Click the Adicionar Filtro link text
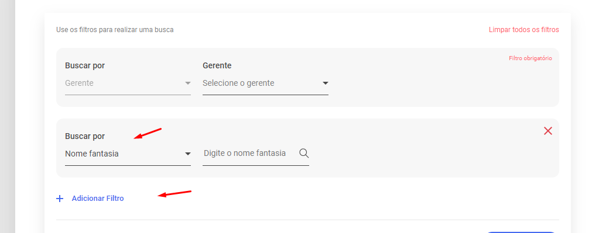 pyautogui.click(x=98, y=199)
